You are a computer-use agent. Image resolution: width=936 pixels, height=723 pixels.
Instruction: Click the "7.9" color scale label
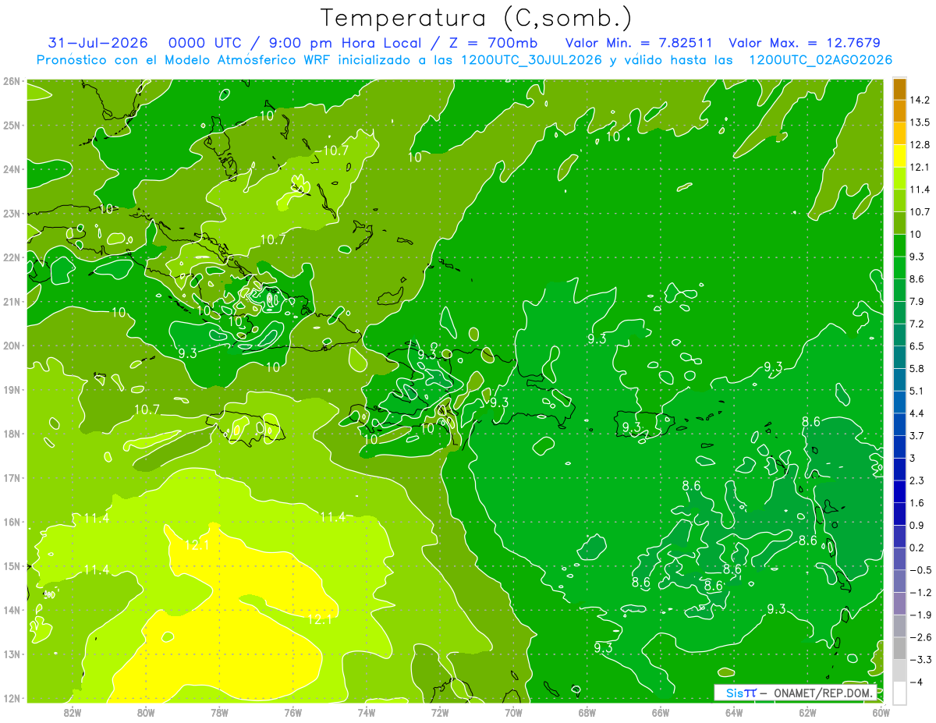tap(917, 301)
